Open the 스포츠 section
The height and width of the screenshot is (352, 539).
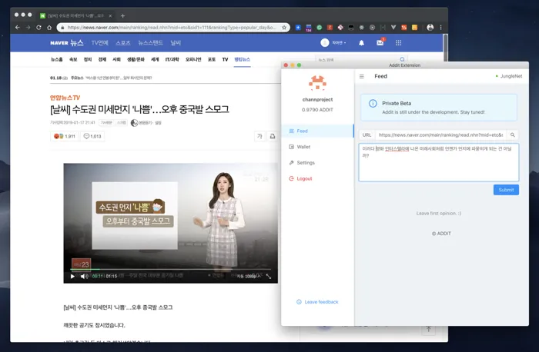click(123, 42)
